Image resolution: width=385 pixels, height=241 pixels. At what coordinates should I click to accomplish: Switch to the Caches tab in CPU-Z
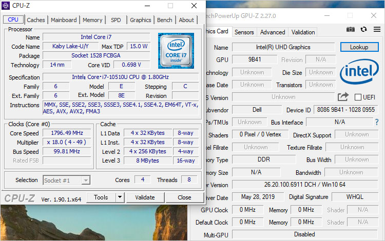click(36, 20)
